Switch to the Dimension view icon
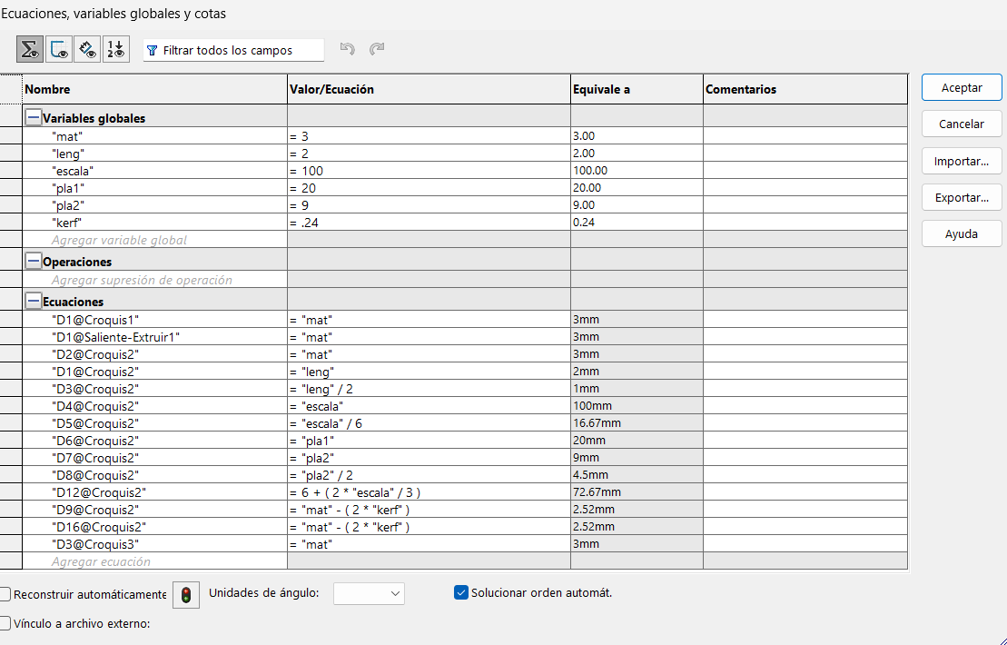Viewport: 1007px width, 645px height. pyautogui.click(x=87, y=50)
